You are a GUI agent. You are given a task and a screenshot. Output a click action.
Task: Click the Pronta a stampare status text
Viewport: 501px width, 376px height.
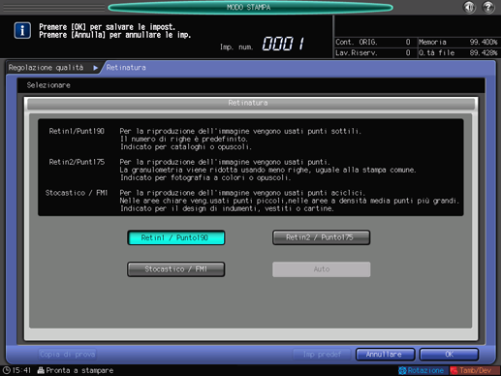pos(79,370)
